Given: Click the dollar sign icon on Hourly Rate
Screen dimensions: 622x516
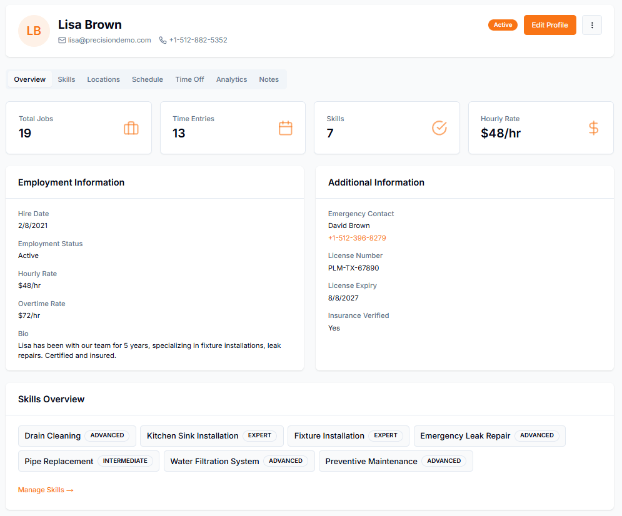Looking at the screenshot, I should tap(593, 128).
